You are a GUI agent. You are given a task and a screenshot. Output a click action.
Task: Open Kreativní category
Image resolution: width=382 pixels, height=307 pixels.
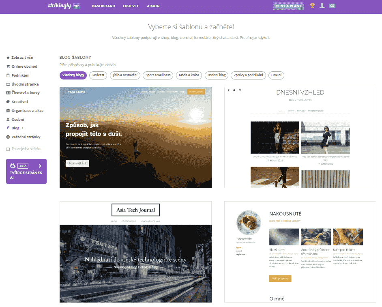pos(20,102)
